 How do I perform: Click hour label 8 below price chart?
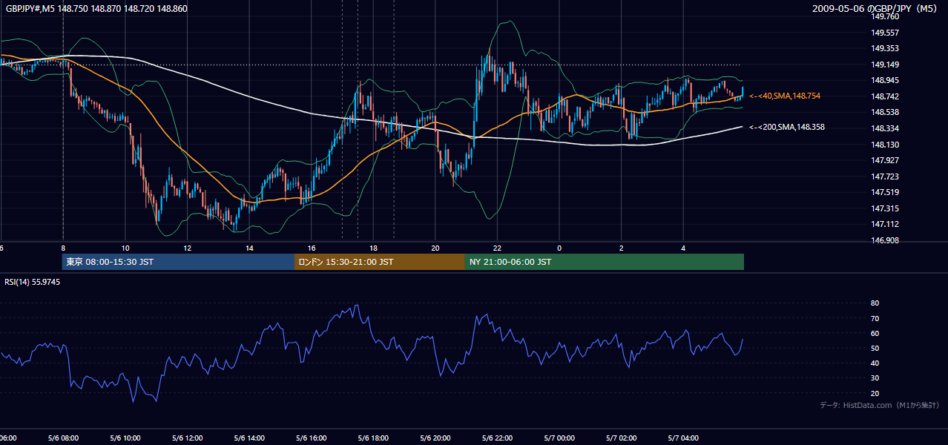coord(63,248)
